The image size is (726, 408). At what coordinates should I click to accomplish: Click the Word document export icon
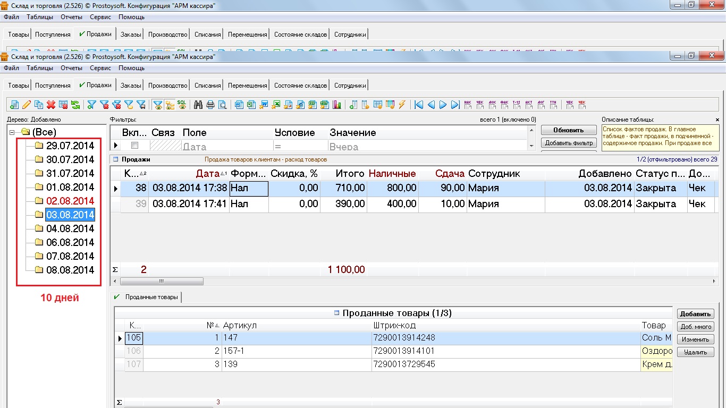click(239, 105)
